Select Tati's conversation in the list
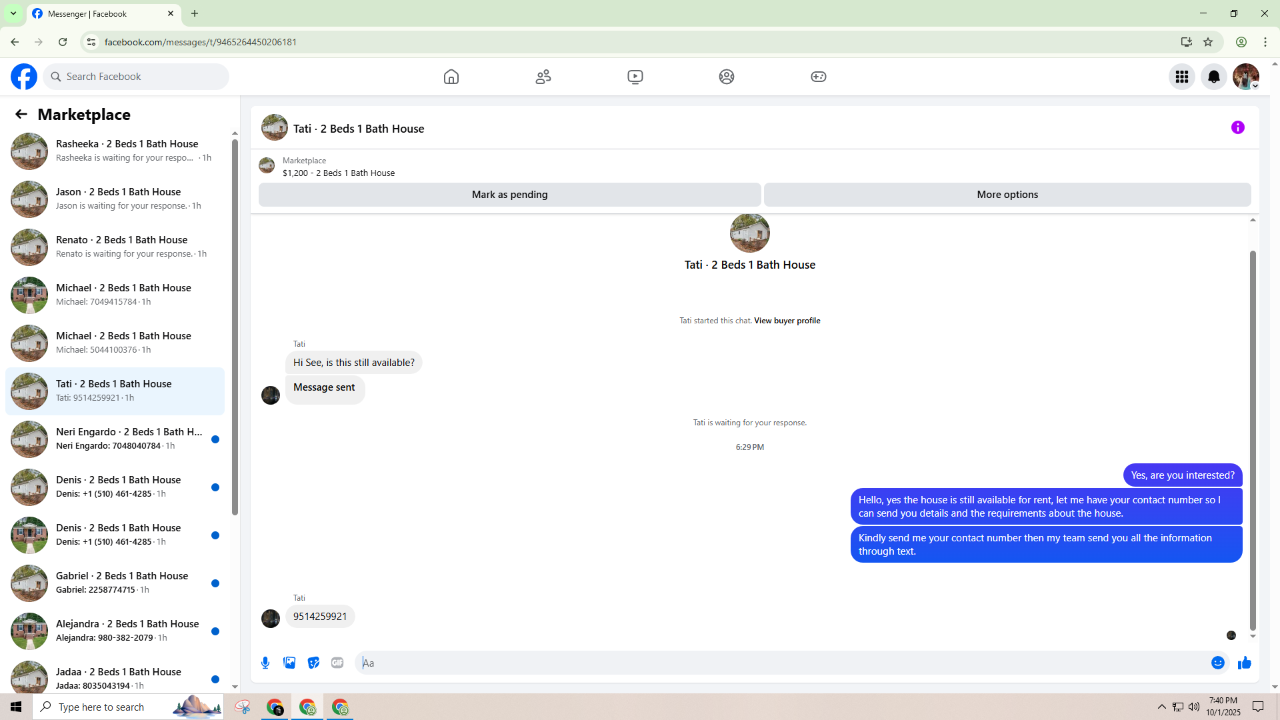Image resolution: width=1280 pixels, height=720 pixels. pos(115,391)
